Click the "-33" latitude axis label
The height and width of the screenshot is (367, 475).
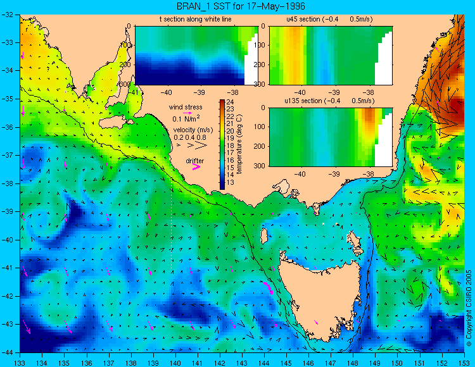coord(6,42)
